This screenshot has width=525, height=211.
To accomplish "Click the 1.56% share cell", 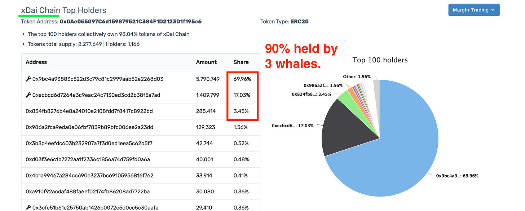I will point(241,127).
